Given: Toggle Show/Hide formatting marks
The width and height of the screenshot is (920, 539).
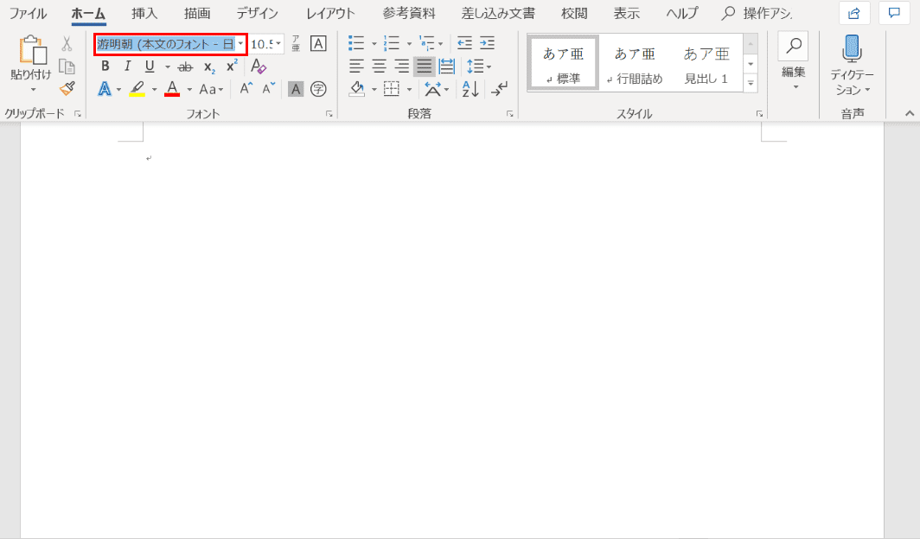Looking at the screenshot, I should [499, 89].
